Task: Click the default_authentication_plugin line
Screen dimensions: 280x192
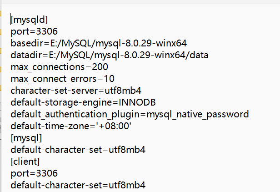Action: [x=130, y=114]
